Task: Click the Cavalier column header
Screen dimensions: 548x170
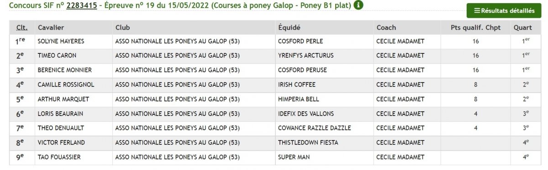Action: [x=51, y=27]
